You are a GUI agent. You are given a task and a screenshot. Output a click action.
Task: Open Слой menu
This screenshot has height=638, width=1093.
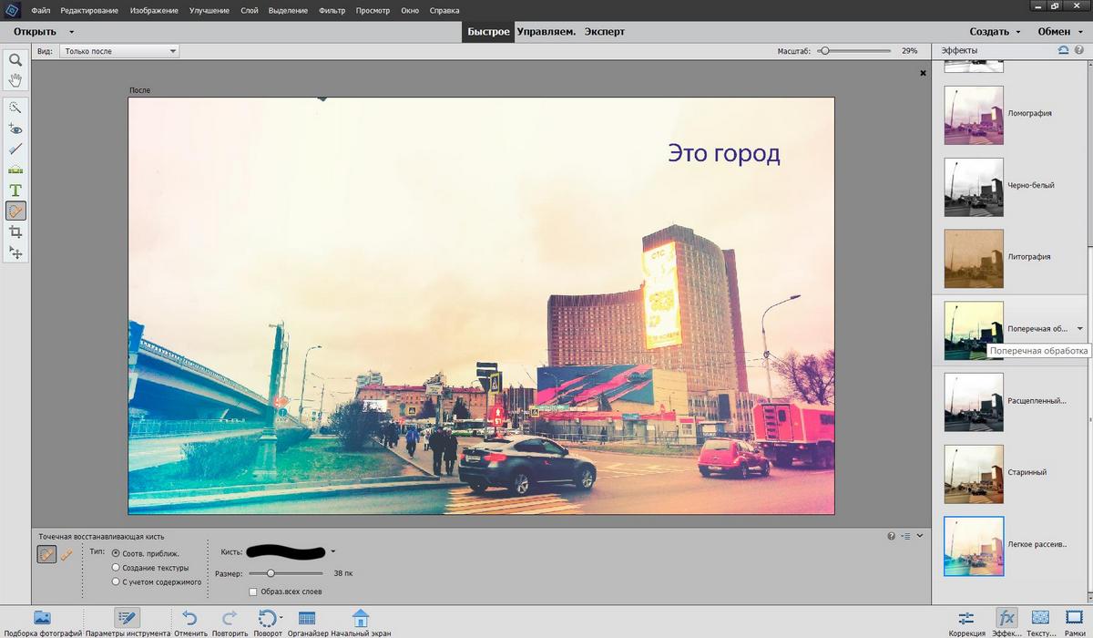tap(249, 10)
